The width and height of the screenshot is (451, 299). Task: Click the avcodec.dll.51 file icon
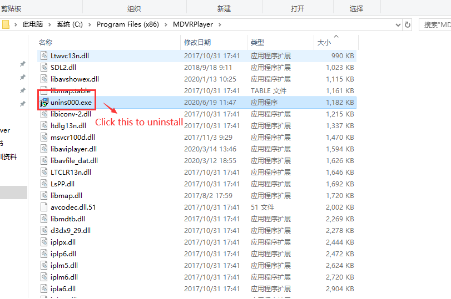(x=44, y=207)
